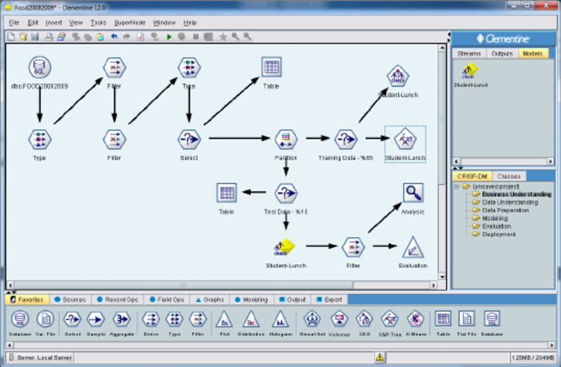
Task: Select the yellow Student-Lunch model in Models pane
Action: (x=471, y=71)
